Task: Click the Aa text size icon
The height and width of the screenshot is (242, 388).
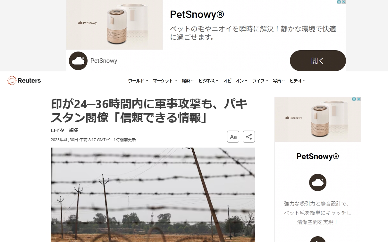Action: [233, 137]
